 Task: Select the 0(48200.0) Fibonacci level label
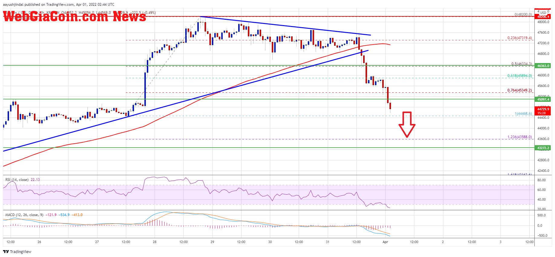(523, 14)
